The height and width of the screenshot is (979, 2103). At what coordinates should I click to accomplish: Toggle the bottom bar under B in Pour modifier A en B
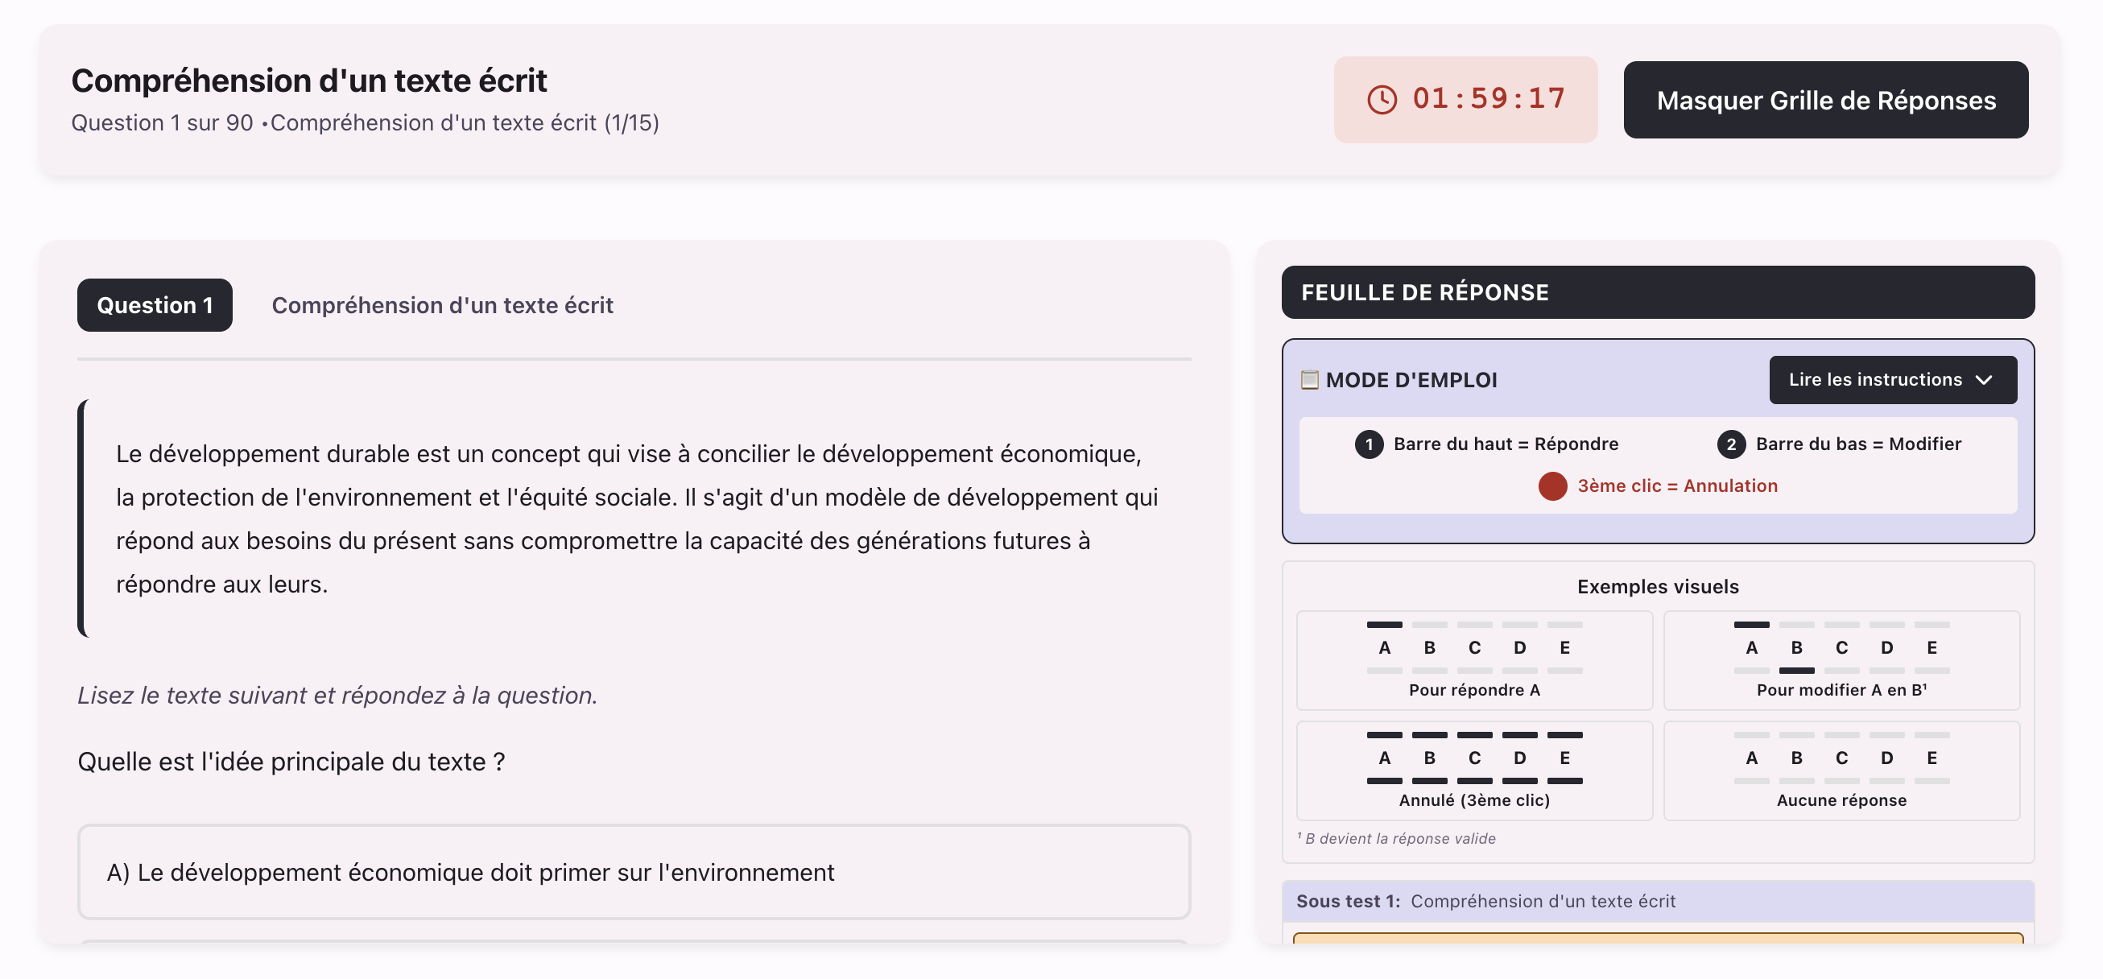coord(1796,672)
